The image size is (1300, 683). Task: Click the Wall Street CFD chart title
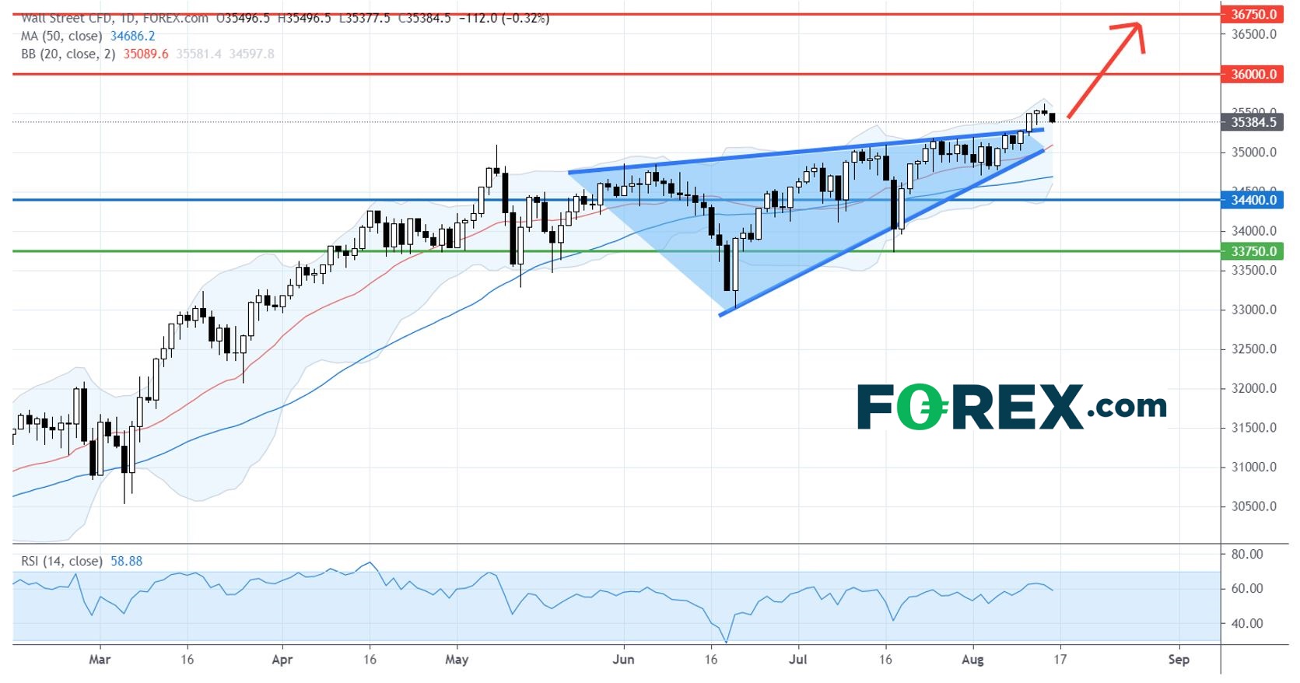tap(114, 18)
